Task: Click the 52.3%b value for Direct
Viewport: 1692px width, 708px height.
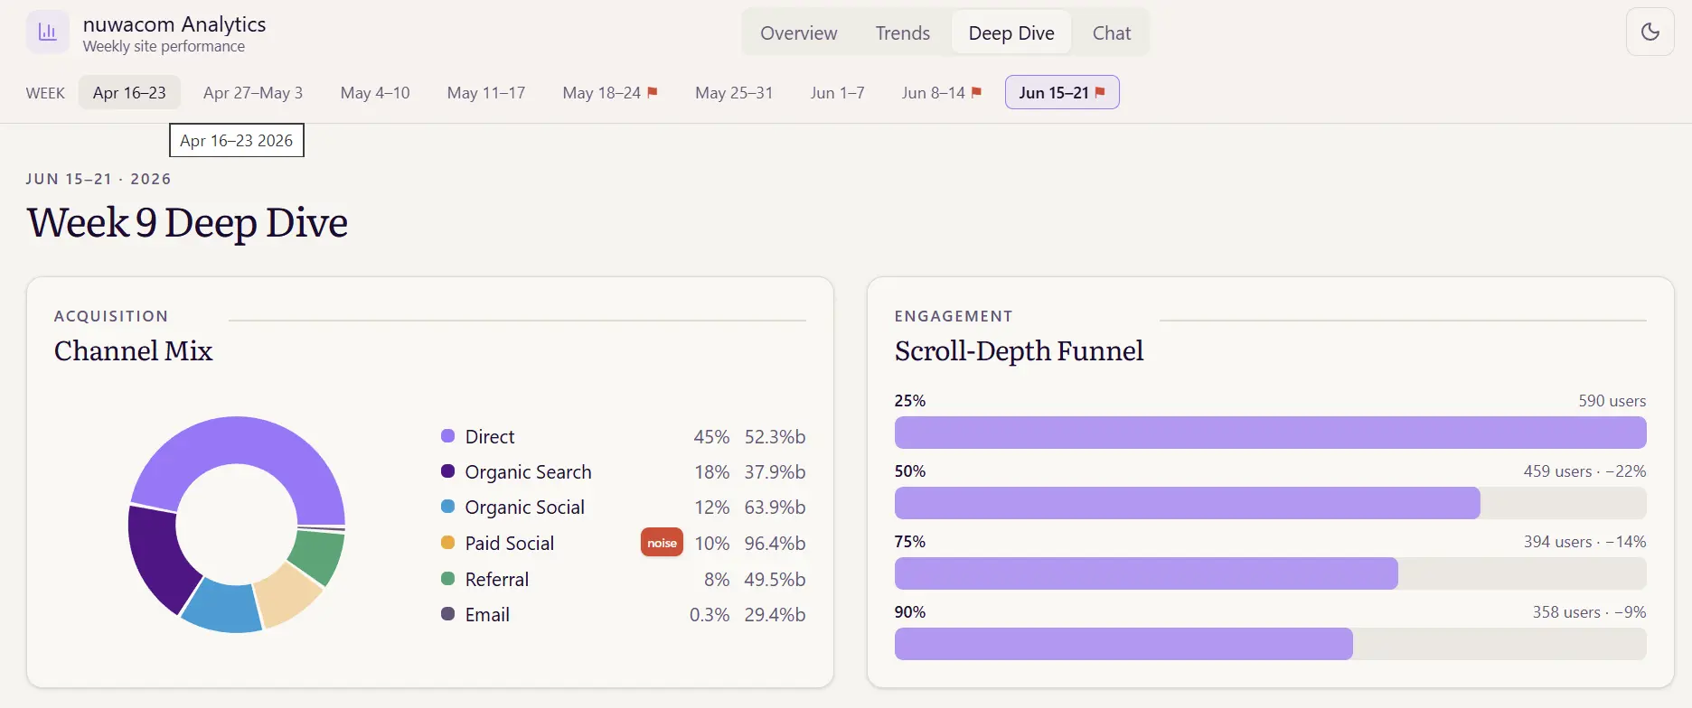Action: 775,437
